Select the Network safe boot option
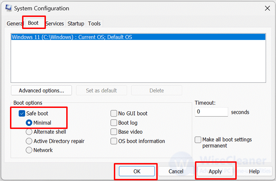 [x=29, y=150]
